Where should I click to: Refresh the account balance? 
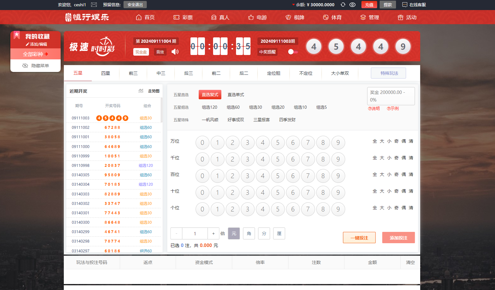343,5
